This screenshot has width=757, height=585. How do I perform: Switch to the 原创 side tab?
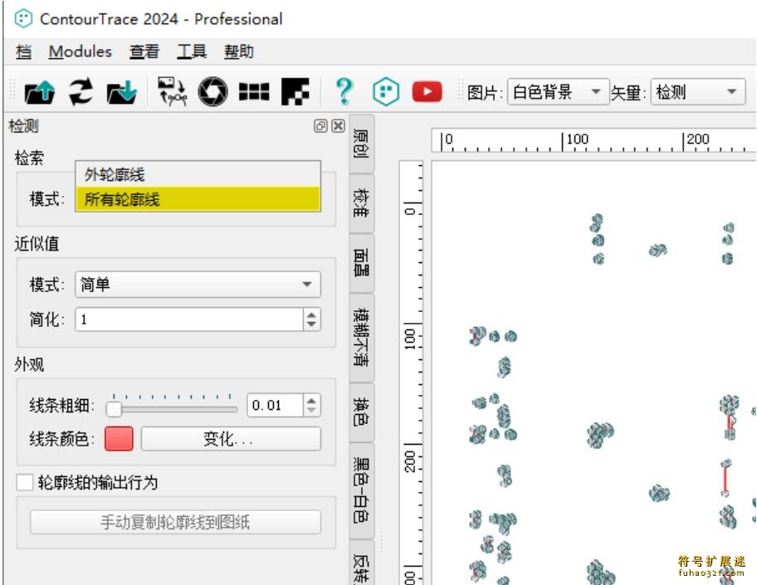361,144
